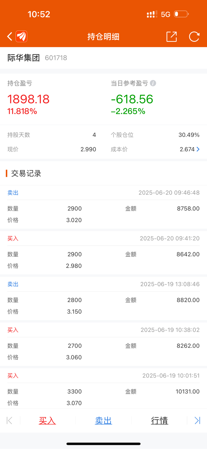Tap the share export icon
The image size is (207, 449).
[x=172, y=37]
